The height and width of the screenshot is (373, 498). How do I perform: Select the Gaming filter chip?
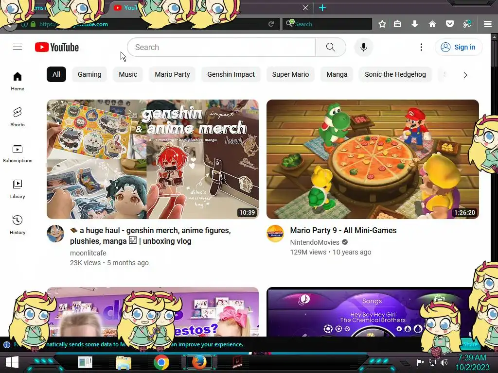tap(89, 74)
